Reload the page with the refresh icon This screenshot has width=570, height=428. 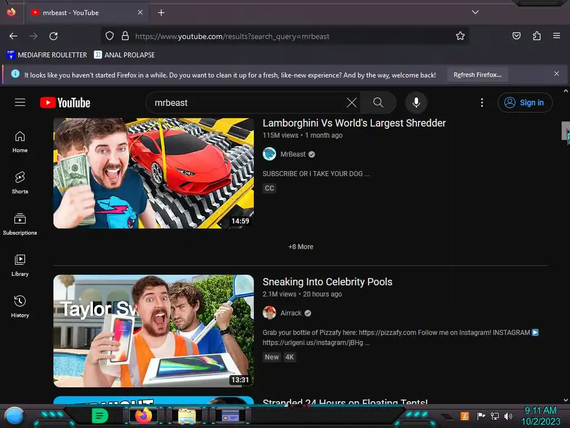click(53, 36)
